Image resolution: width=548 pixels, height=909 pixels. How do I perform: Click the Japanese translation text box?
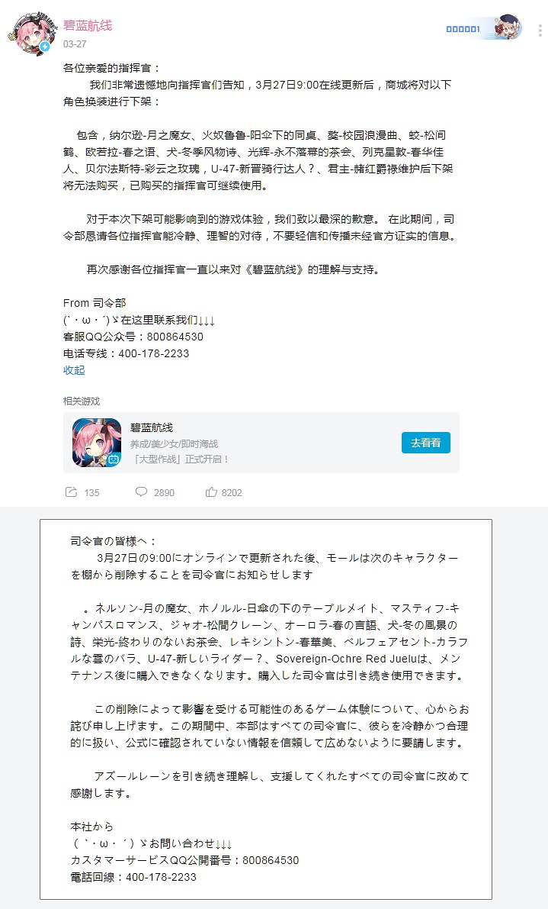coord(266,710)
